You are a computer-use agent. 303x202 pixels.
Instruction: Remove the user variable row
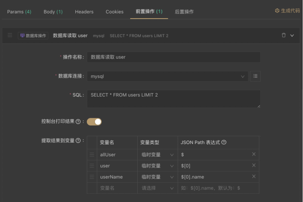click(254, 165)
